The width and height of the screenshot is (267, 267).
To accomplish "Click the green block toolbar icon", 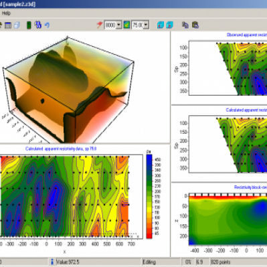I will tap(29, 25).
